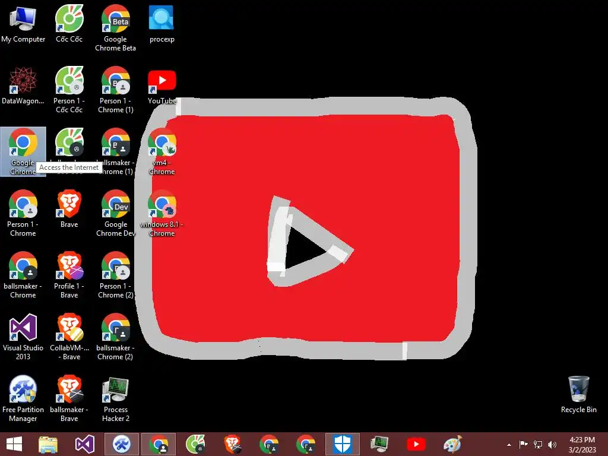Select the windows 8.1 - Chrome shortcut

click(x=161, y=213)
